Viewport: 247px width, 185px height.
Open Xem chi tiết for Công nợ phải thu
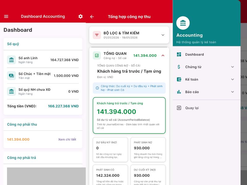tap(67, 139)
